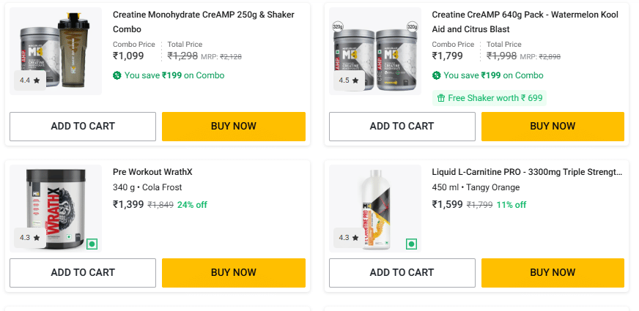The height and width of the screenshot is (311, 639).
Task: Click the Free Shaker gift icon
Action: click(441, 98)
